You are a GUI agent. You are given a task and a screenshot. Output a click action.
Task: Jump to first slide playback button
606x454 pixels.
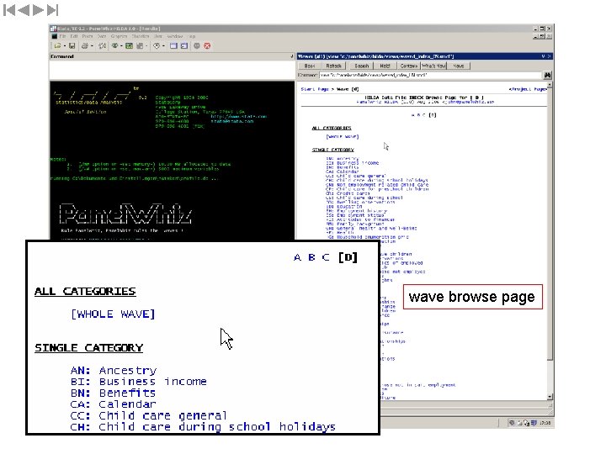9,10
